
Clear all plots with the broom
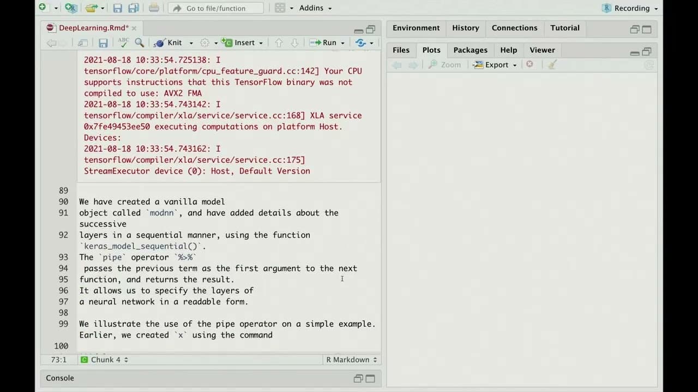tap(552, 64)
